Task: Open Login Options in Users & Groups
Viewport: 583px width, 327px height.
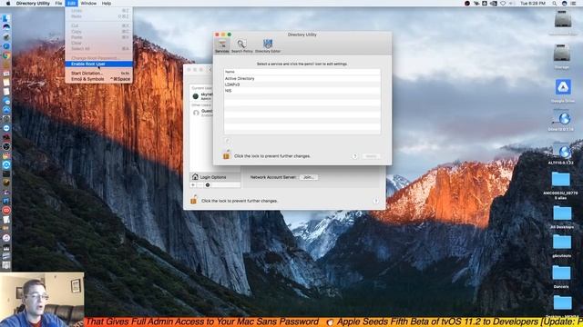Action: 215,177
